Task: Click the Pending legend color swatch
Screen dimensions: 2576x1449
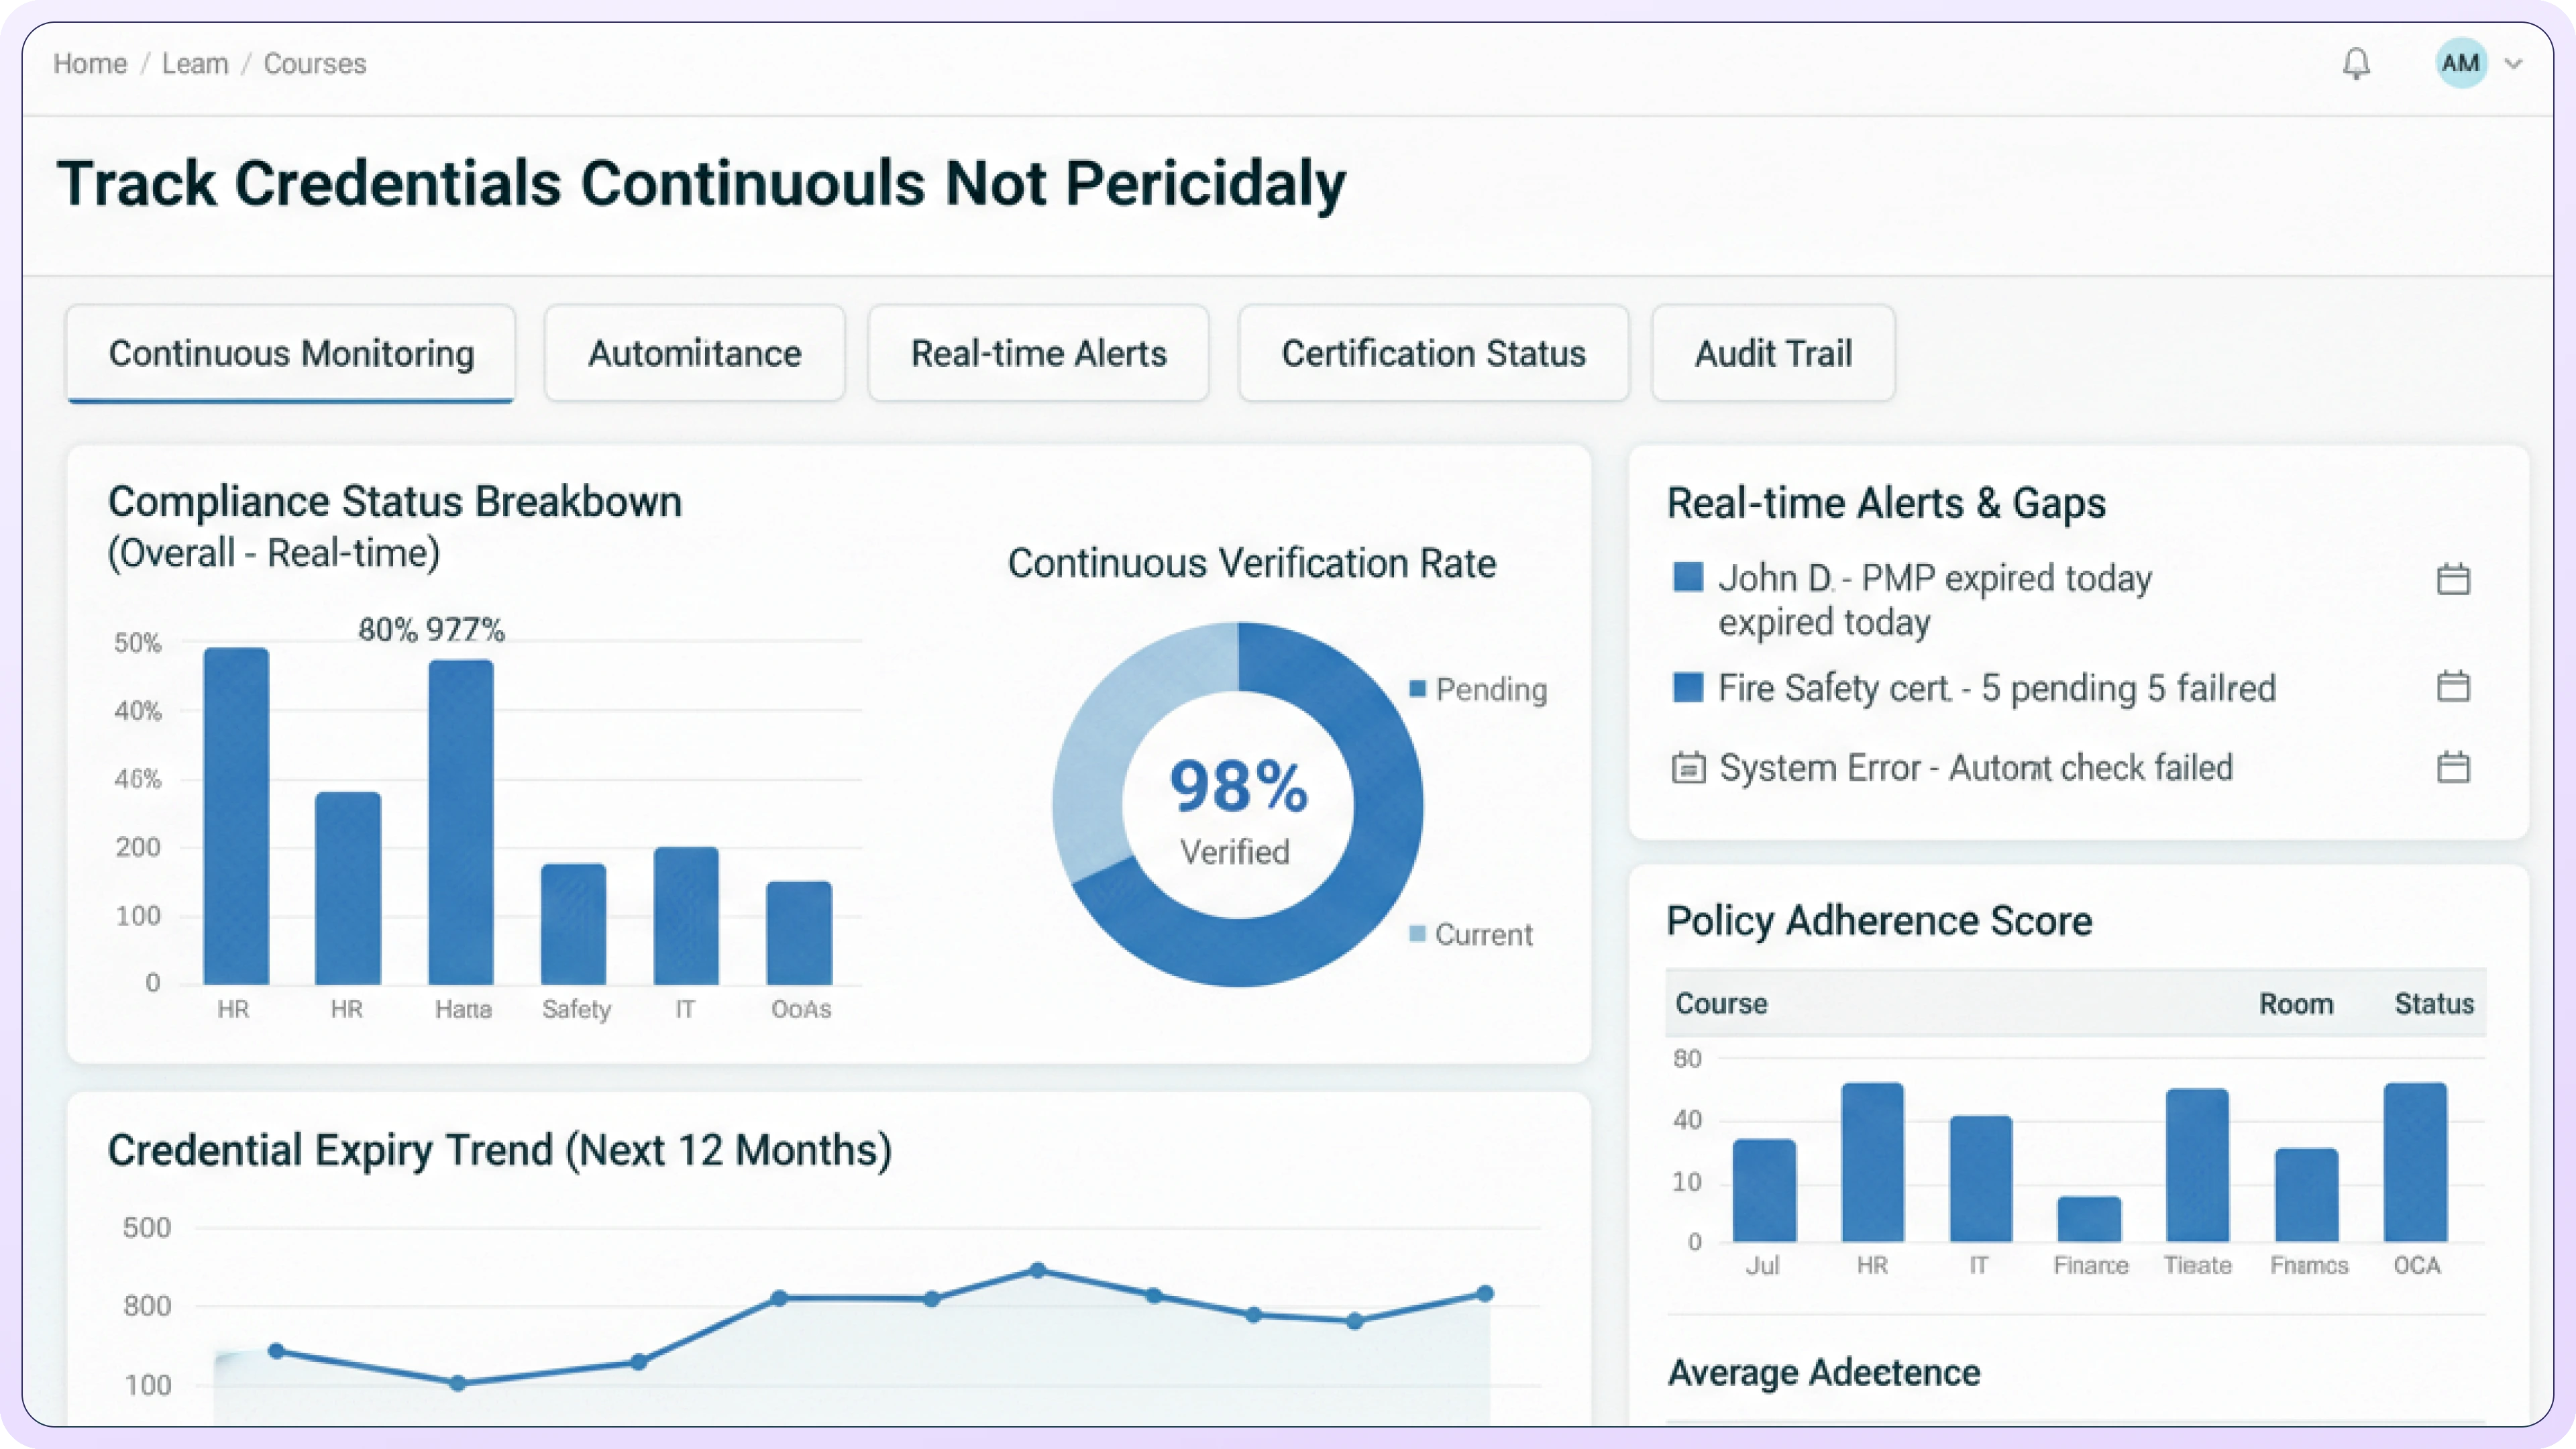Action: [1417, 688]
